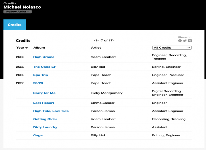
Task: Open the High Tide, Low Tide link
Action: [51, 111]
